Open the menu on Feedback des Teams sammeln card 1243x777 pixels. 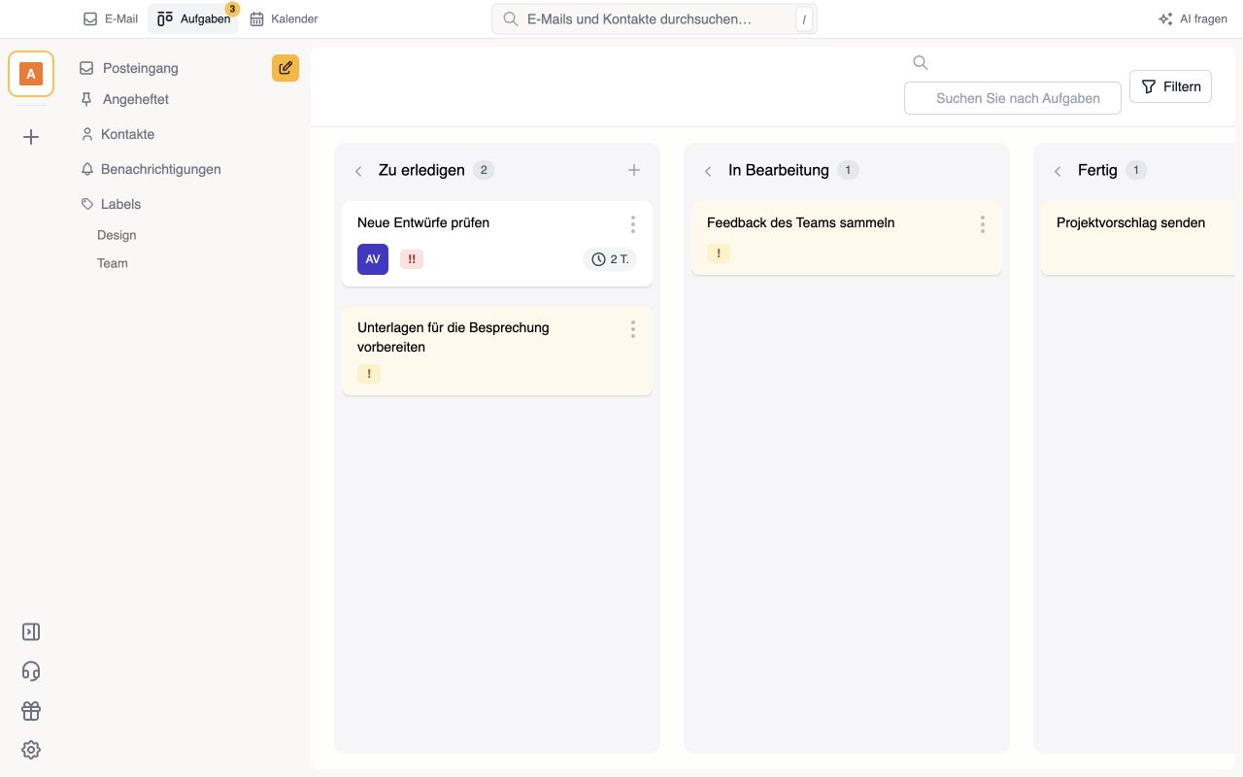click(x=983, y=224)
